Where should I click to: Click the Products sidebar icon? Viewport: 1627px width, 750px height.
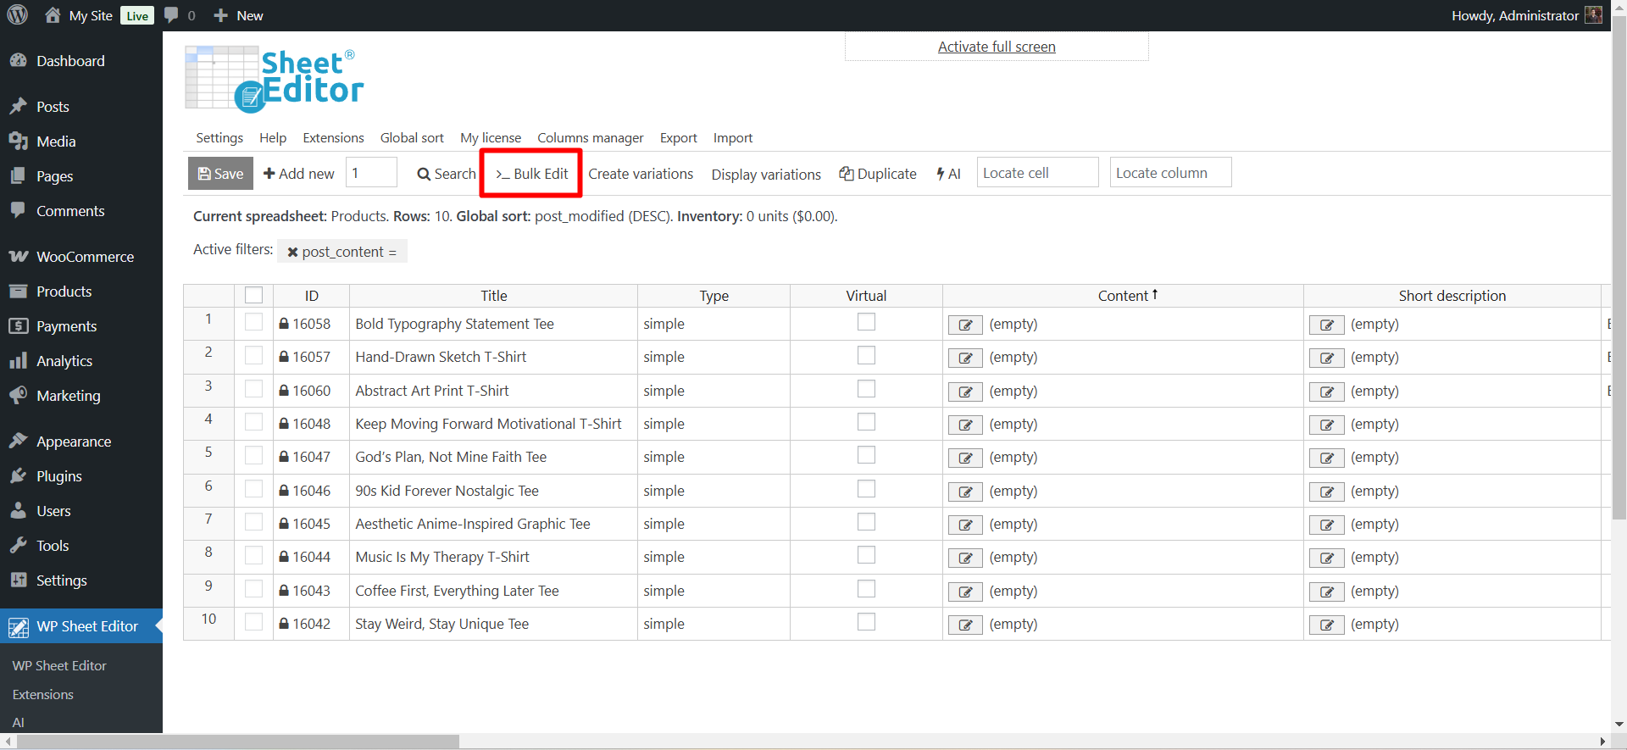[x=18, y=292]
